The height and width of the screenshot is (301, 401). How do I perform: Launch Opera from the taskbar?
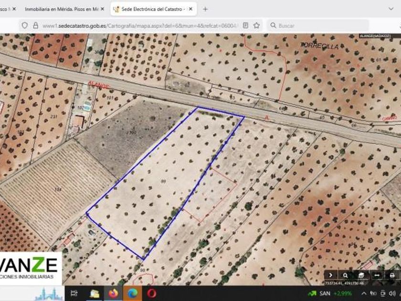[x=152, y=293]
